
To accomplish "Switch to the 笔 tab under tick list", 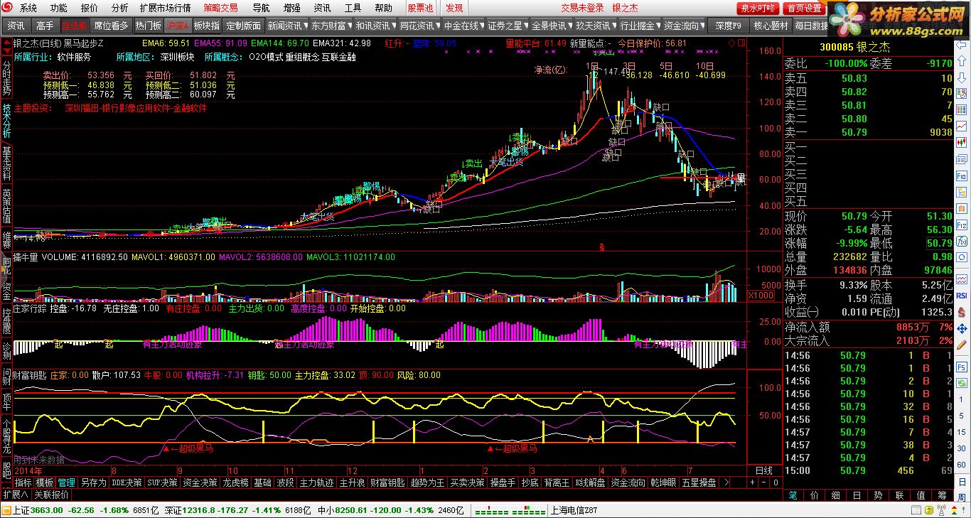I will tap(794, 495).
